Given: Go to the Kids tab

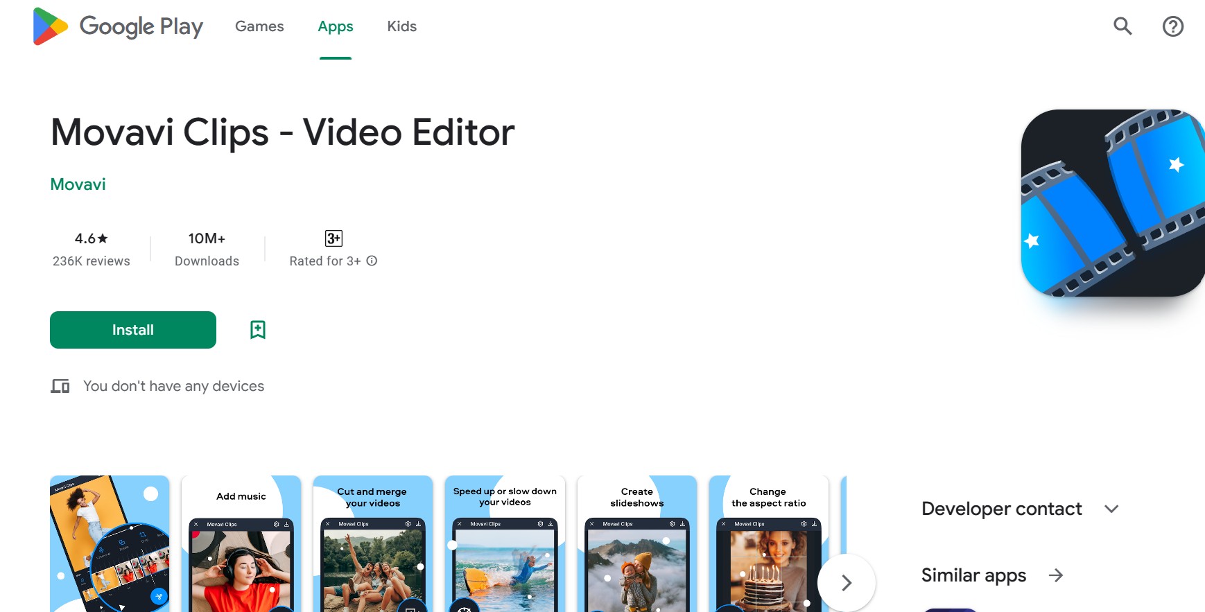Looking at the screenshot, I should click(402, 26).
